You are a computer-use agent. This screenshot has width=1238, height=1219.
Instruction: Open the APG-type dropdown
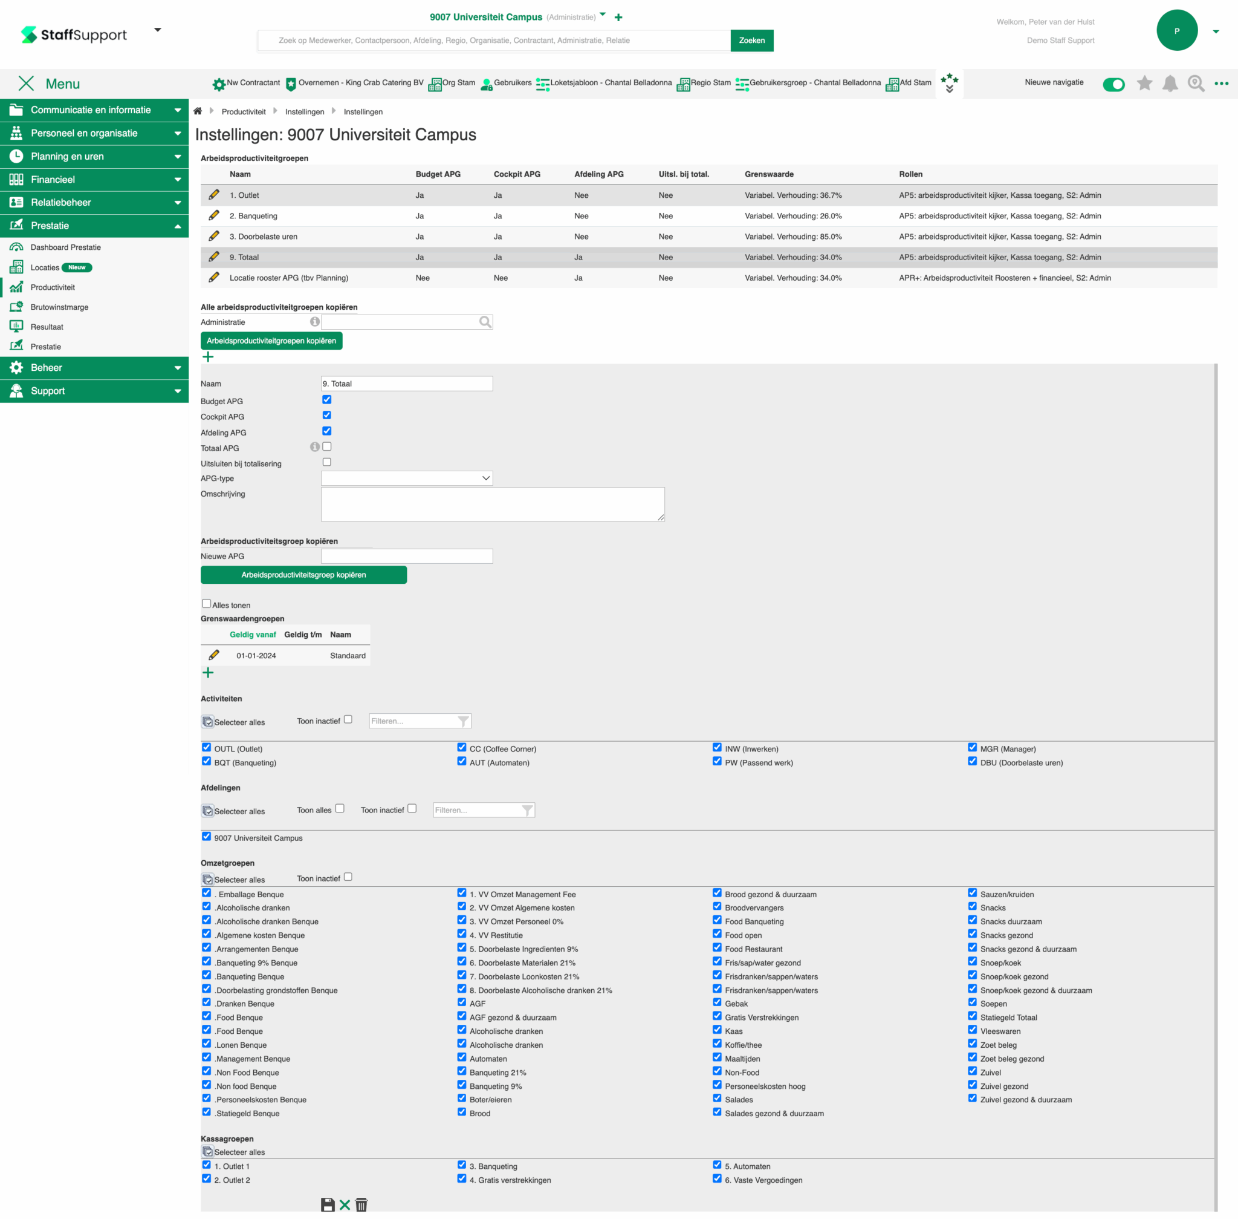point(406,479)
